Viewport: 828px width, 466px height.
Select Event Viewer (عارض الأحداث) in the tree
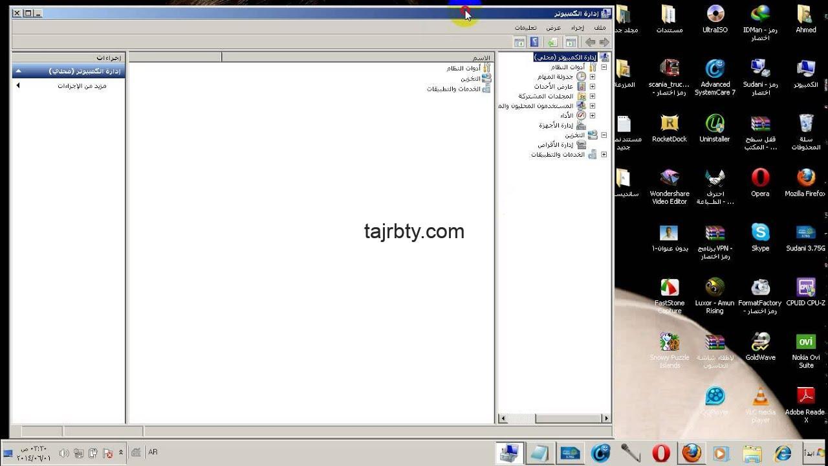point(554,86)
